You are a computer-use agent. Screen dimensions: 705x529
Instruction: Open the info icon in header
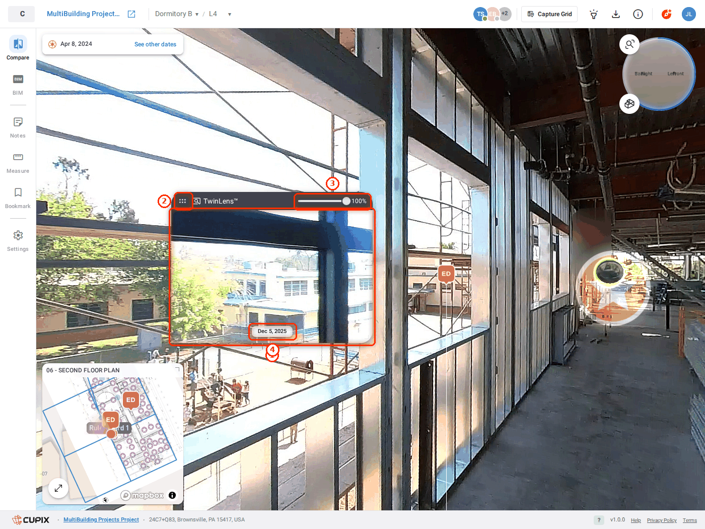coord(638,14)
